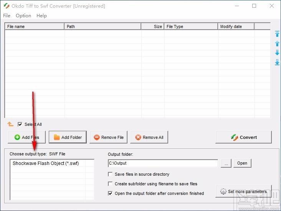Start conversion with the Convert button
Viewport: 281px width, 211px height.
243,137
